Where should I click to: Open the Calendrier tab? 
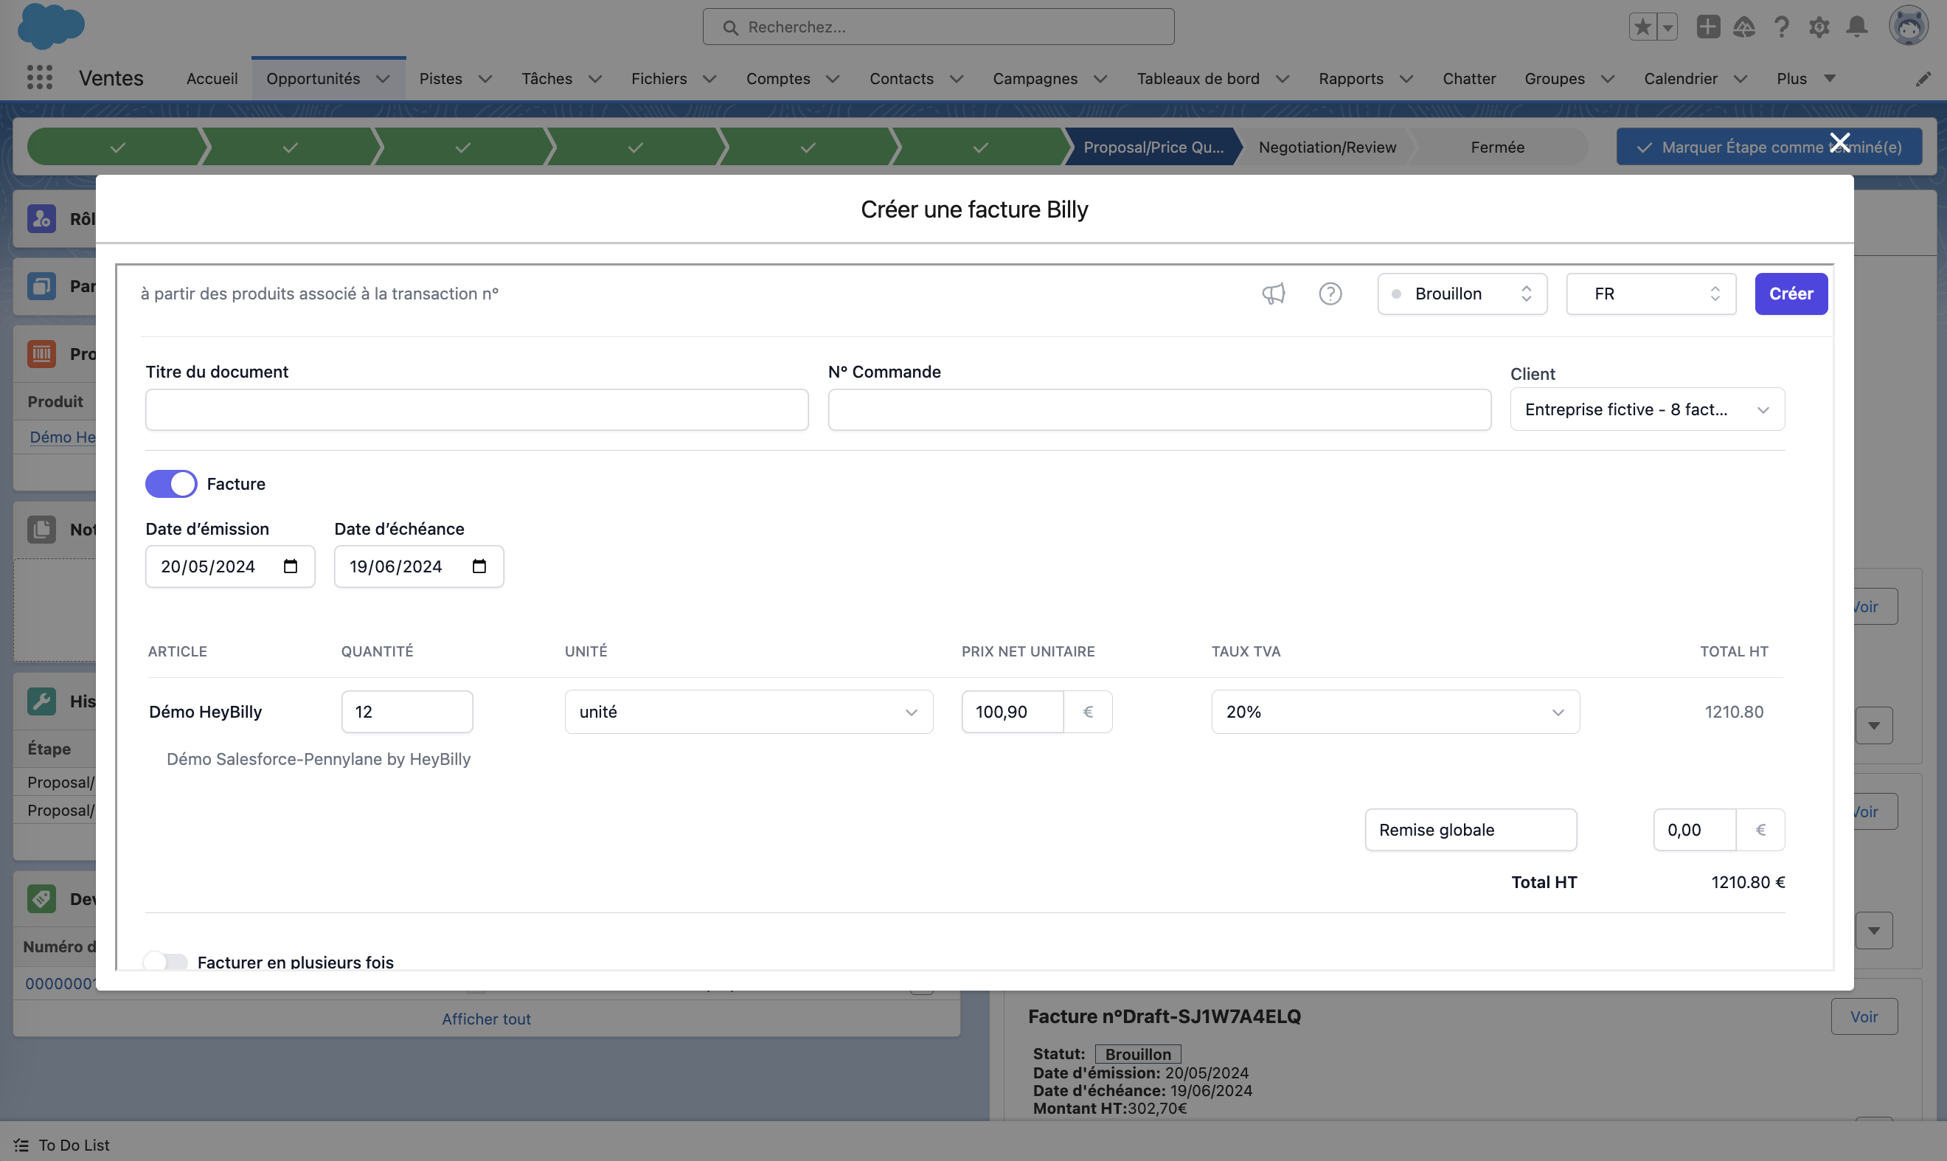(1680, 78)
